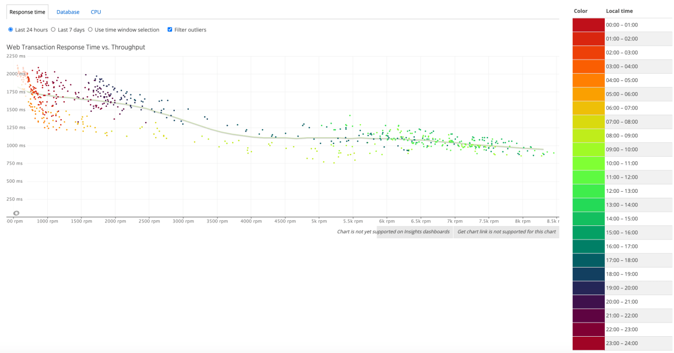
Task: Select the Last 7 days radio button
Action: click(53, 29)
